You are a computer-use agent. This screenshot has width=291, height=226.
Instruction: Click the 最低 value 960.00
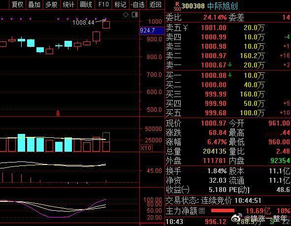(x=279, y=142)
